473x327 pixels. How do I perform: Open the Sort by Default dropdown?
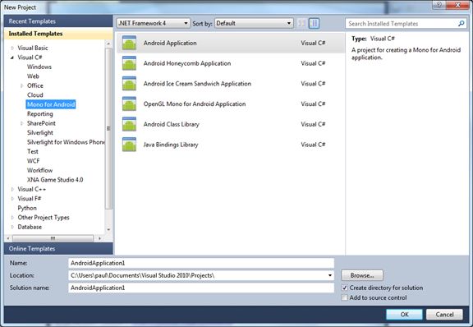tap(254, 23)
